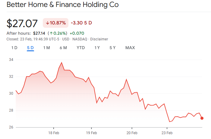Select the YTD range tab
Image resolution: width=211 pixels, height=139 pixels.
[x=80, y=48]
